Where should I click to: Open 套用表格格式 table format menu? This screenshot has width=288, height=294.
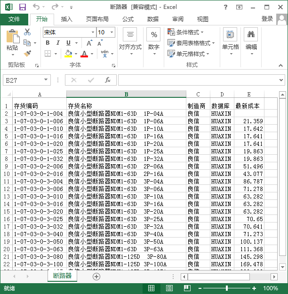pyautogui.click(x=191, y=43)
